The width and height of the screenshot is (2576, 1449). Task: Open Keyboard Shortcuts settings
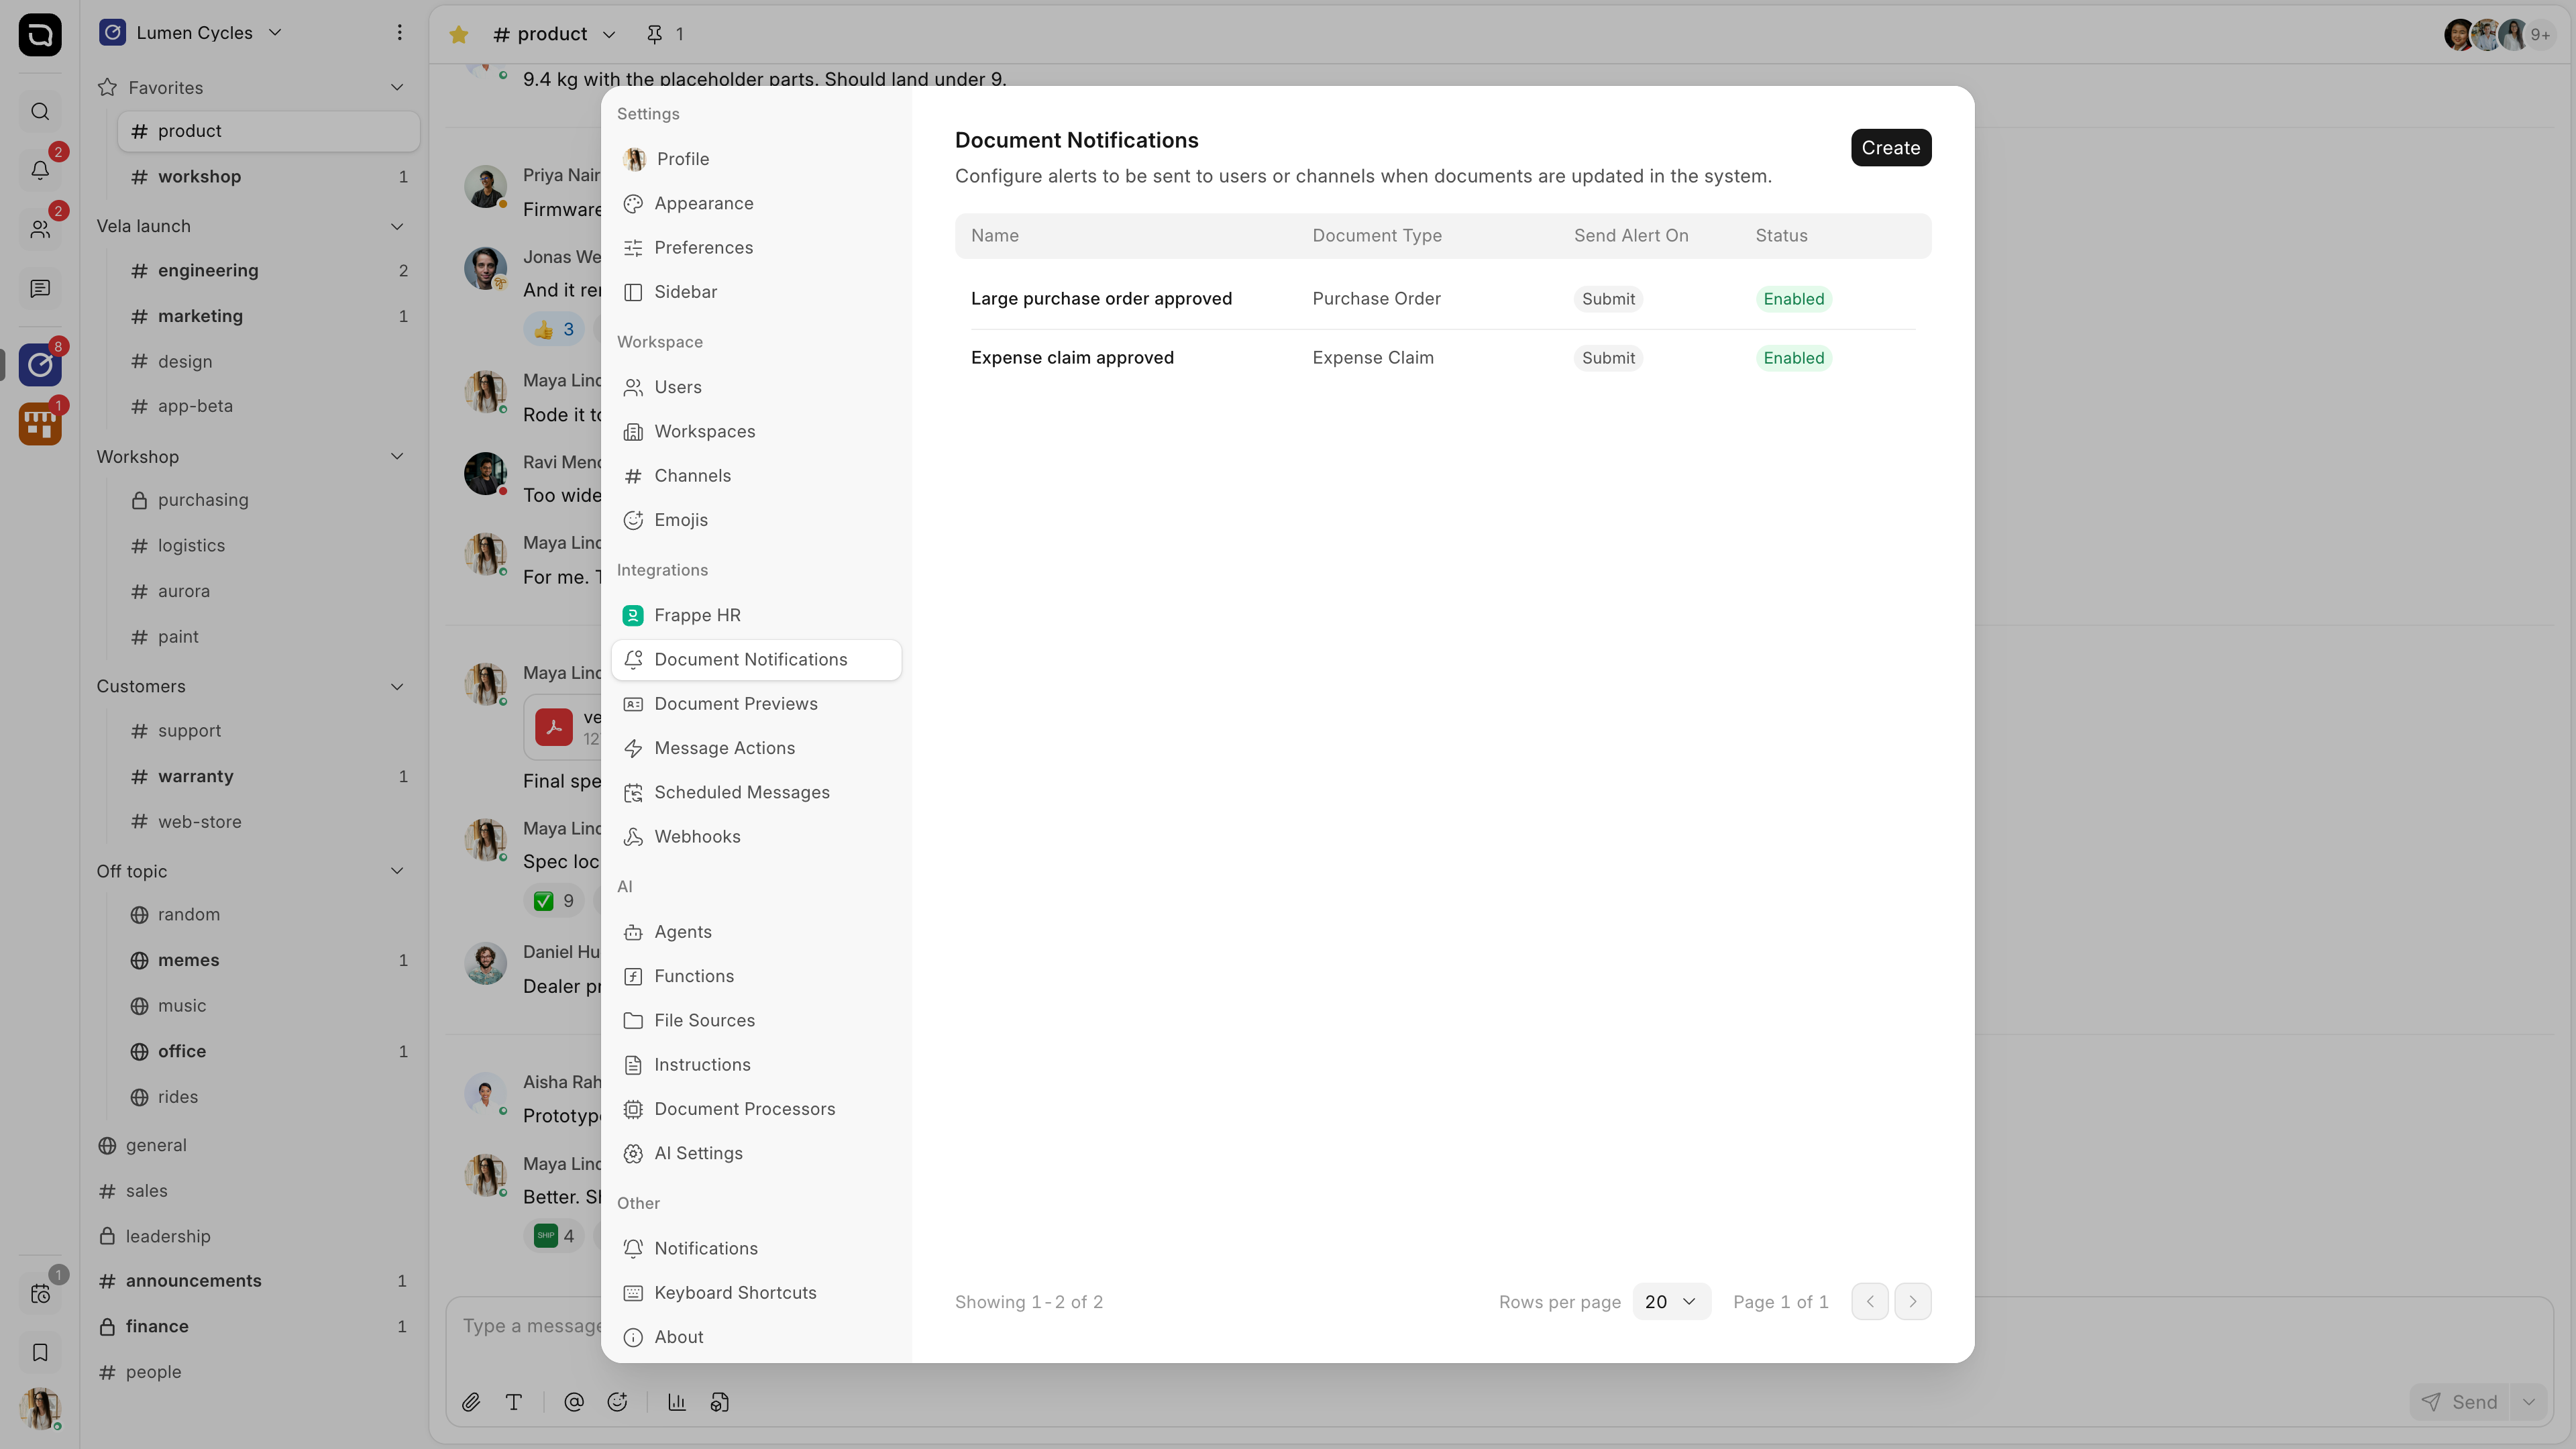click(756, 1292)
